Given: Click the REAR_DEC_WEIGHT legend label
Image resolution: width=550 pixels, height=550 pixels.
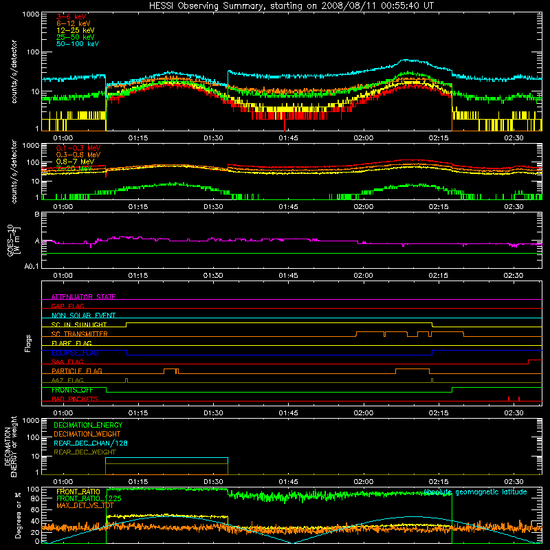Looking at the screenshot, I should (x=85, y=452).
